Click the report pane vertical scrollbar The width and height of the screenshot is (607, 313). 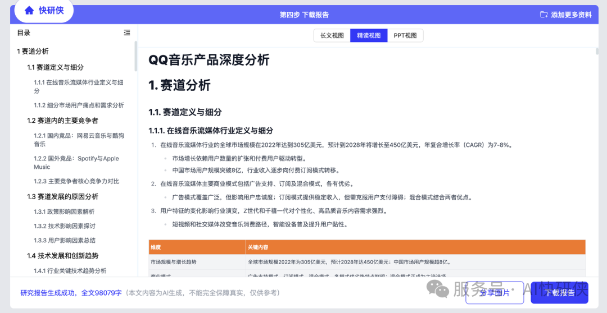click(597, 50)
